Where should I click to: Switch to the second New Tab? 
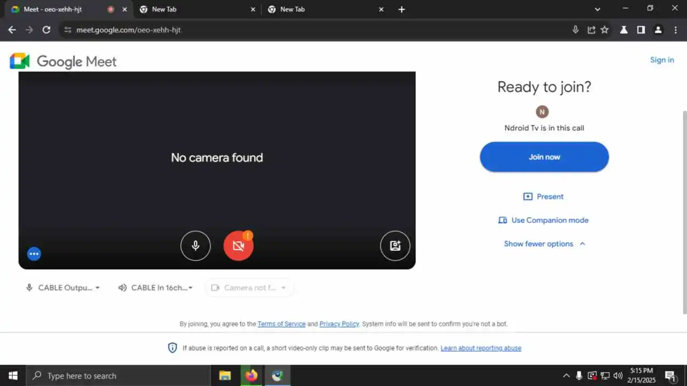pyautogui.click(x=197, y=9)
